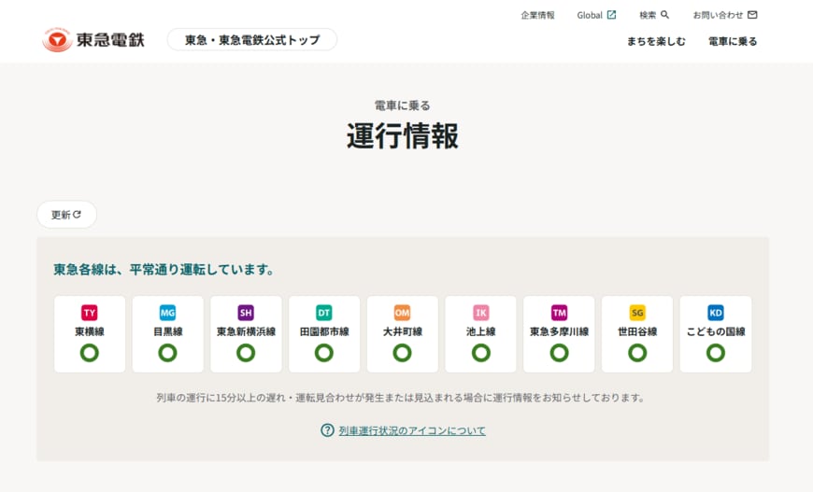Open お問い合わせ contact link
This screenshot has height=492, width=813.
pos(724,15)
